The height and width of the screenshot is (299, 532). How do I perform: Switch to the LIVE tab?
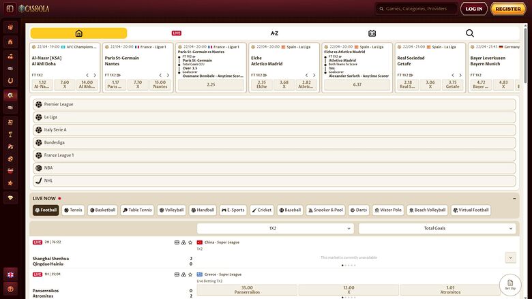pyautogui.click(x=177, y=33)
